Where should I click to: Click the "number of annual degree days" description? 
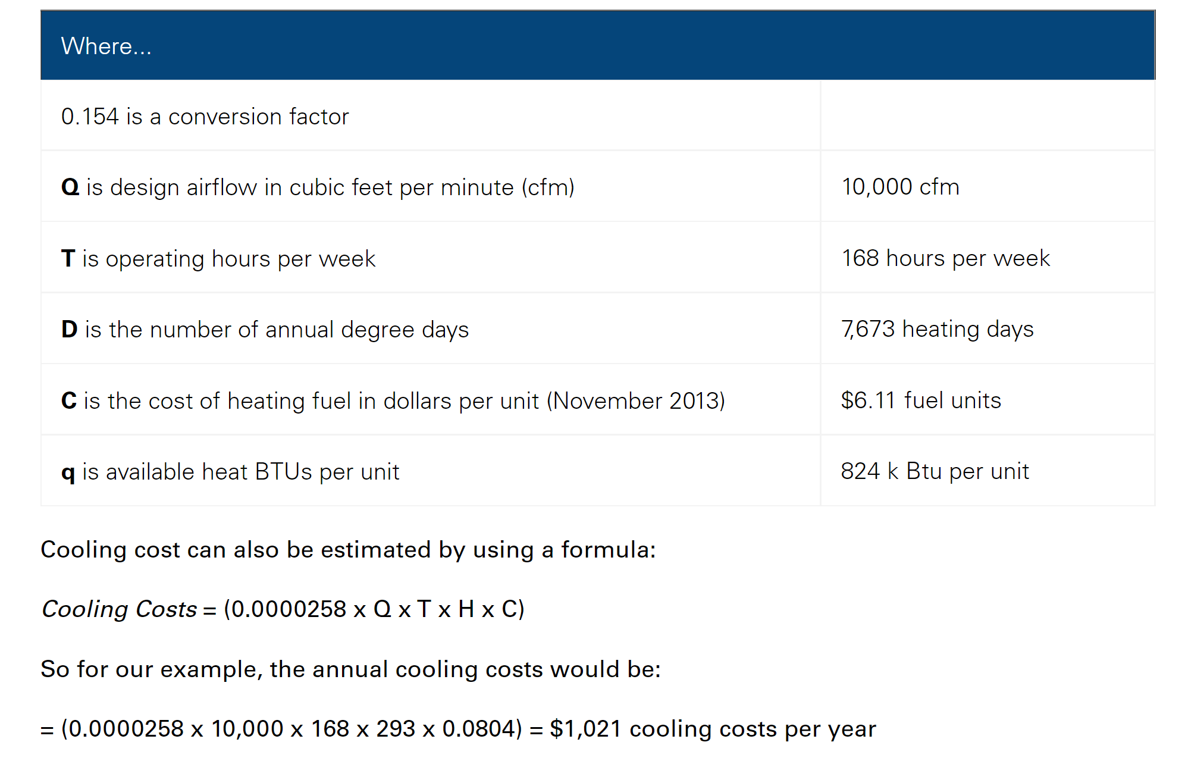coord(309,330)
